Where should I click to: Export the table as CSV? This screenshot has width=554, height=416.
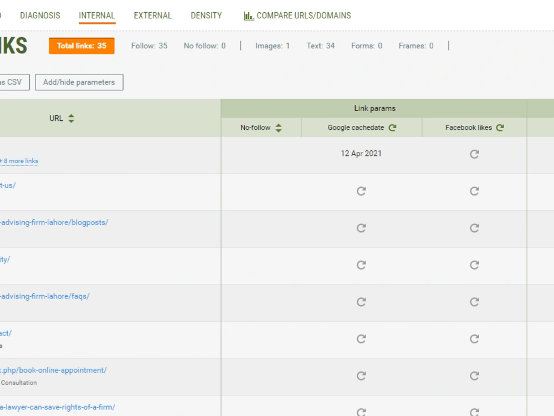pos(14,82)
